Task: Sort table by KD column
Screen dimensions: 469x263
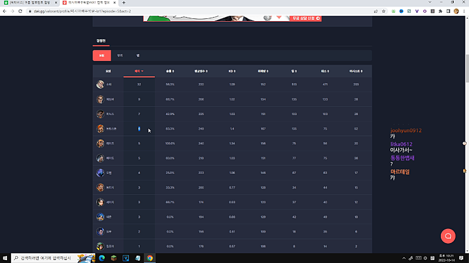Action: 232,71
